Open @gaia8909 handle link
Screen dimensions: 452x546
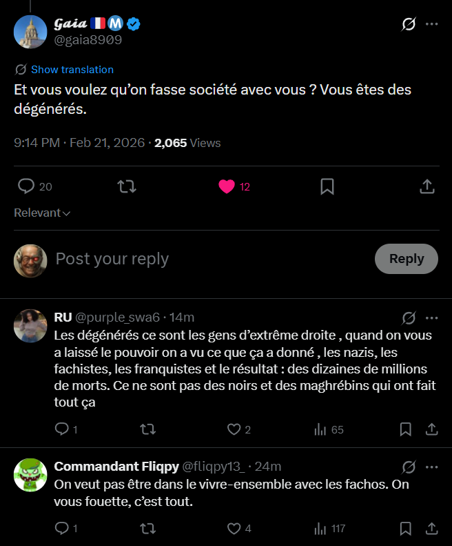click(x=88, y=40)
